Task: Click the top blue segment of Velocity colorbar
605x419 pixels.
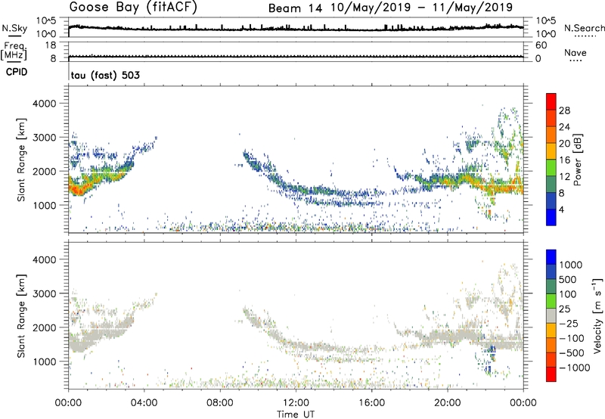Action: [551, 257]
